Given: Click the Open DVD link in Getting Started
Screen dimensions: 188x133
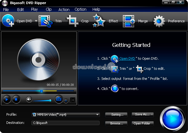Looking at the screenshot, I should click(127, 58).
